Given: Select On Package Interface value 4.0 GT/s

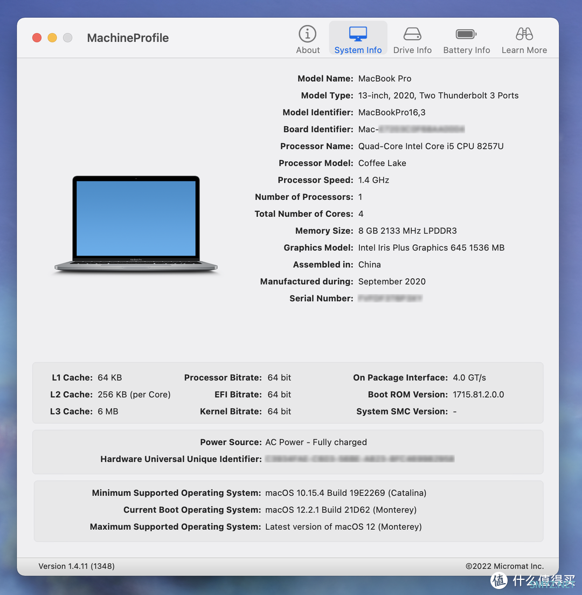Looking at the screenshot, I should coord(469,378).
